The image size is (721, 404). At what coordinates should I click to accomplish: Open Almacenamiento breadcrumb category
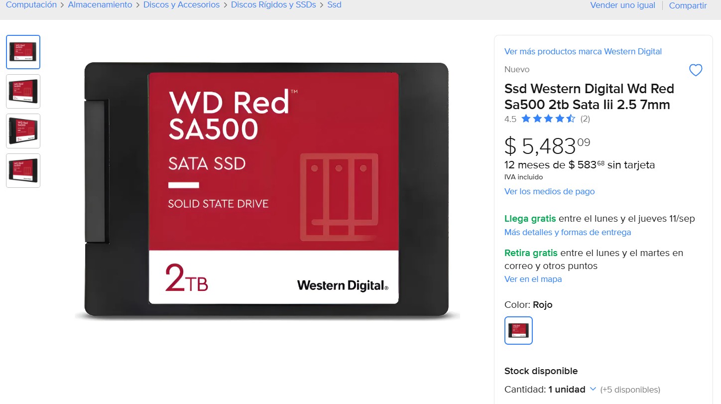coord(100,5)
